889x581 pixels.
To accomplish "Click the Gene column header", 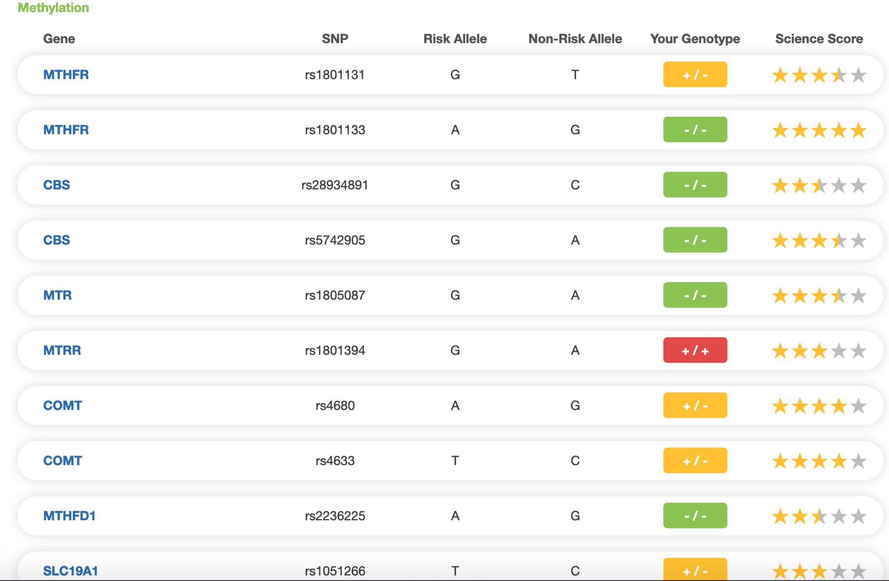I will tap(59, 39).
